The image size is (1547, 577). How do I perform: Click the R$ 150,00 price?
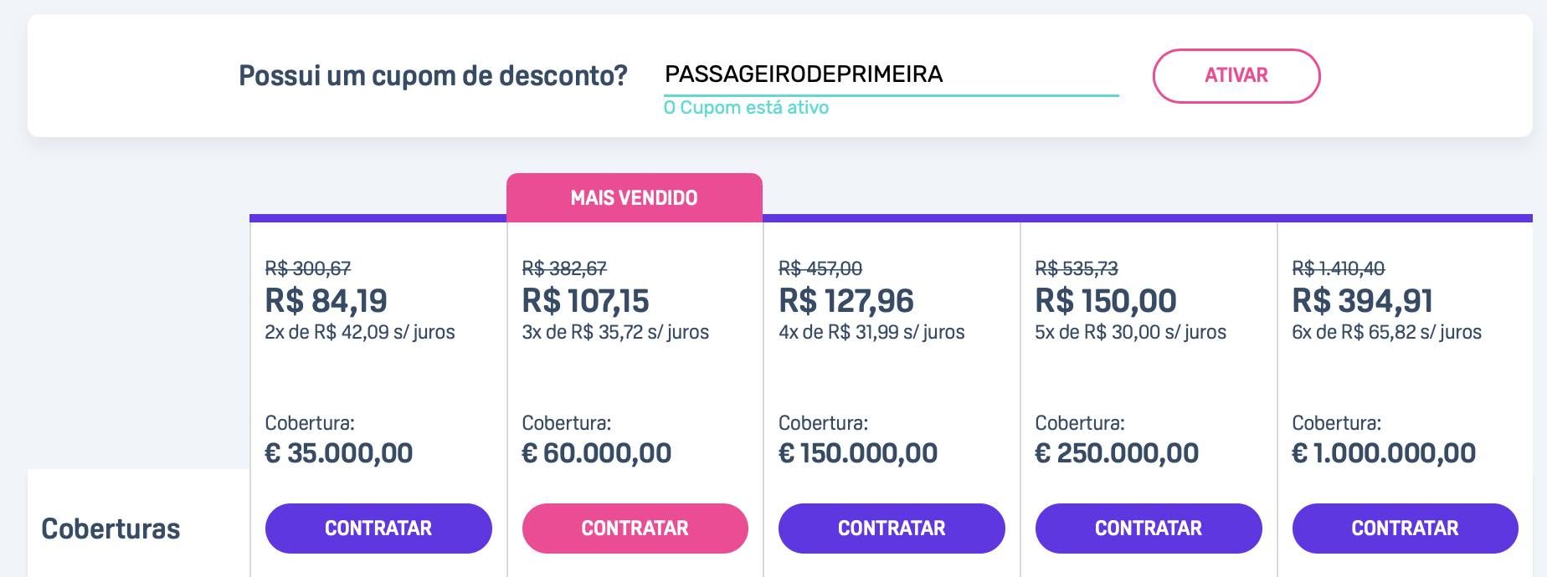pyautogui.click(x=1106, y=301)
